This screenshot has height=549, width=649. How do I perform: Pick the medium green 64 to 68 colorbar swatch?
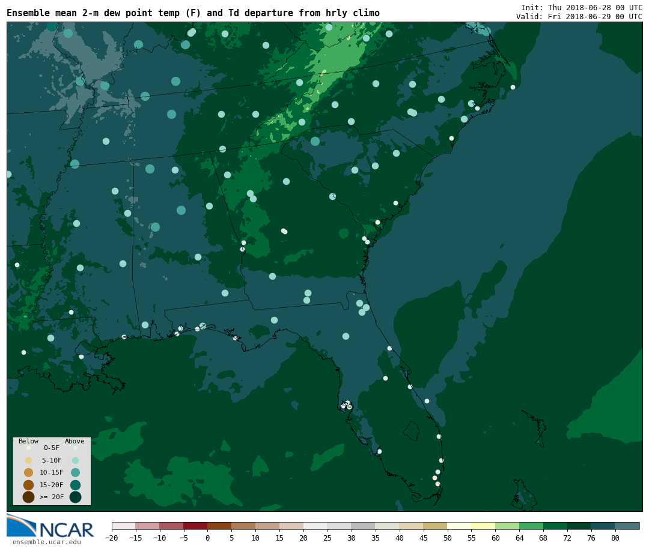[531, 526]
